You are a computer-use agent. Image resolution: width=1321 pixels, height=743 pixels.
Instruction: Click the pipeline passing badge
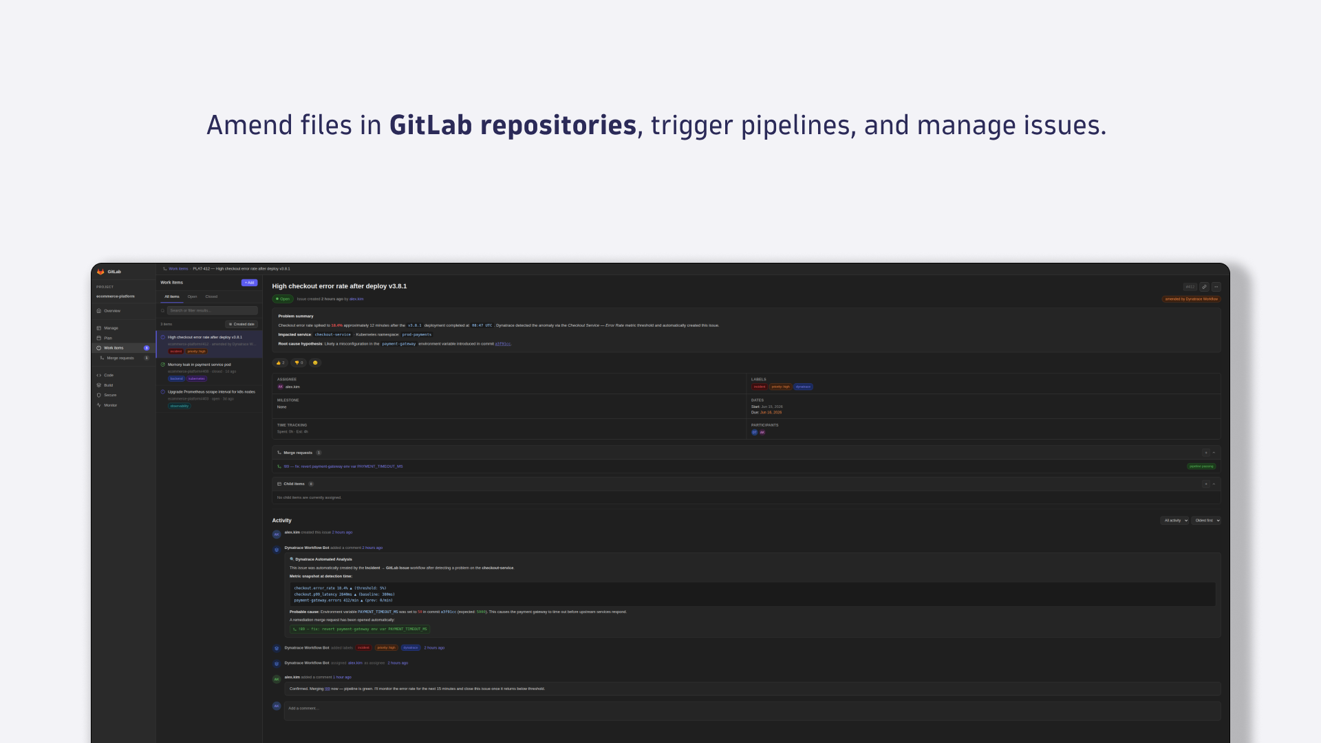point(1201,466)
